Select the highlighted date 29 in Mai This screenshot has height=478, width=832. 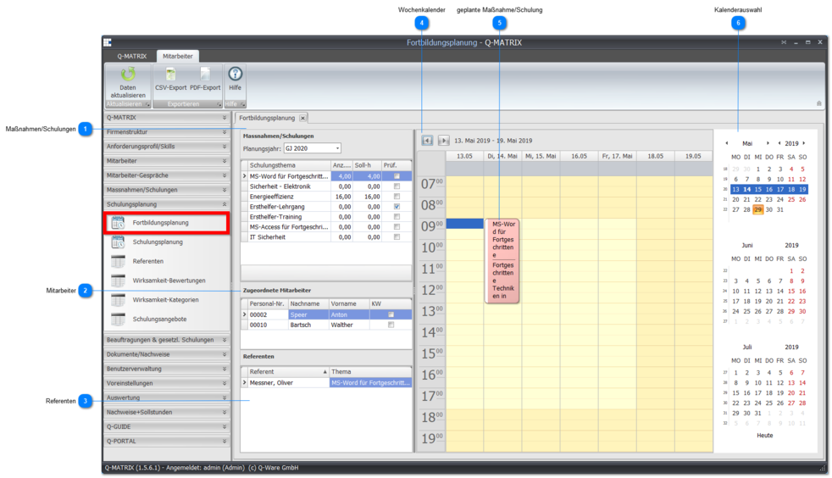point(757,209)
